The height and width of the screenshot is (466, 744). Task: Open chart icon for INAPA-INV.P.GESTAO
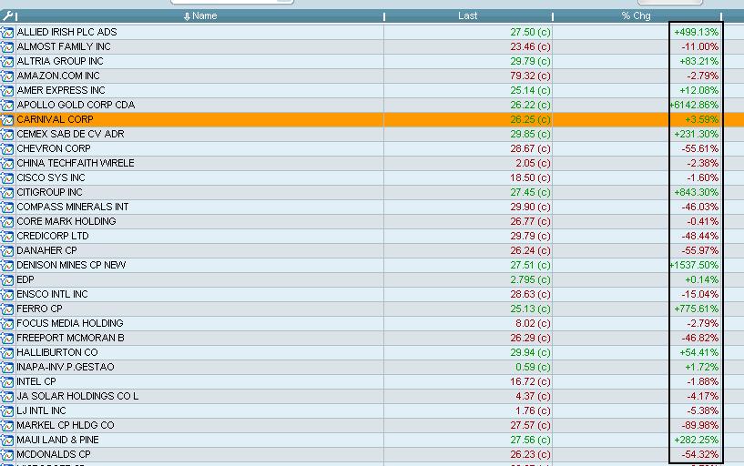pos(7,368)
